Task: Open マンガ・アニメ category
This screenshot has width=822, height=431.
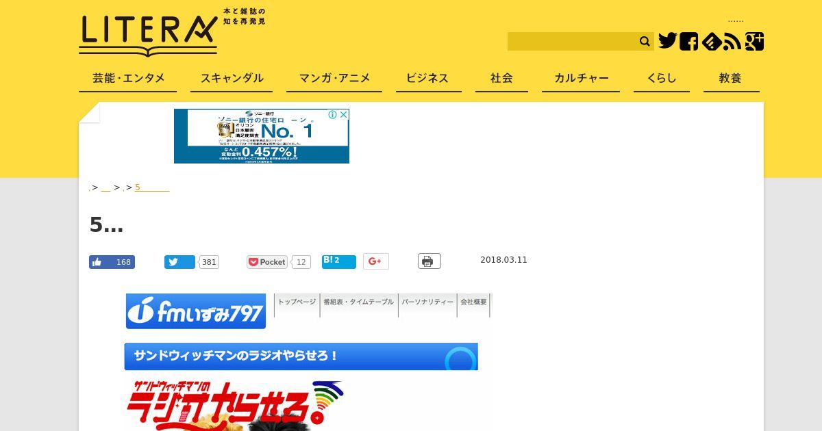Action: click(x=334, y=78)
